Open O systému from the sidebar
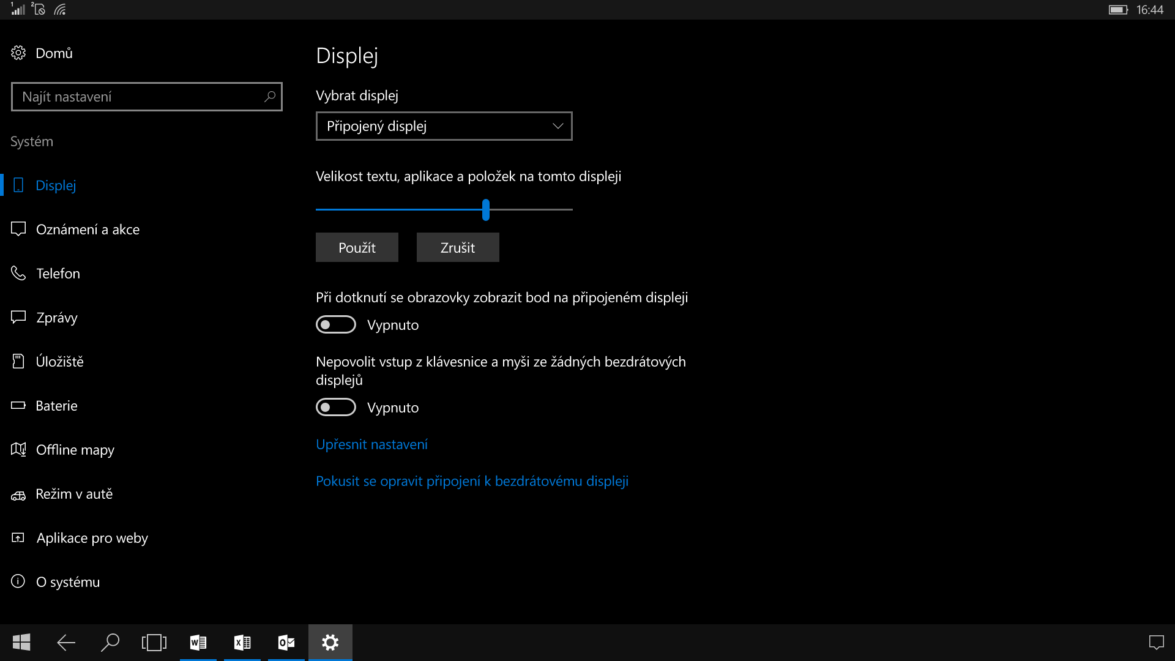The width and height of the screenshot is (1175, 661). coord(69,581)
